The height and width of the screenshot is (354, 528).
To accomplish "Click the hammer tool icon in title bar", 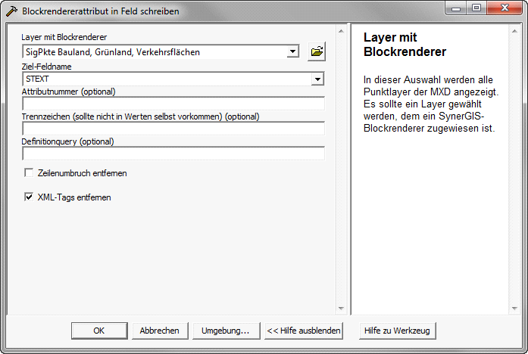I will 11,11.
